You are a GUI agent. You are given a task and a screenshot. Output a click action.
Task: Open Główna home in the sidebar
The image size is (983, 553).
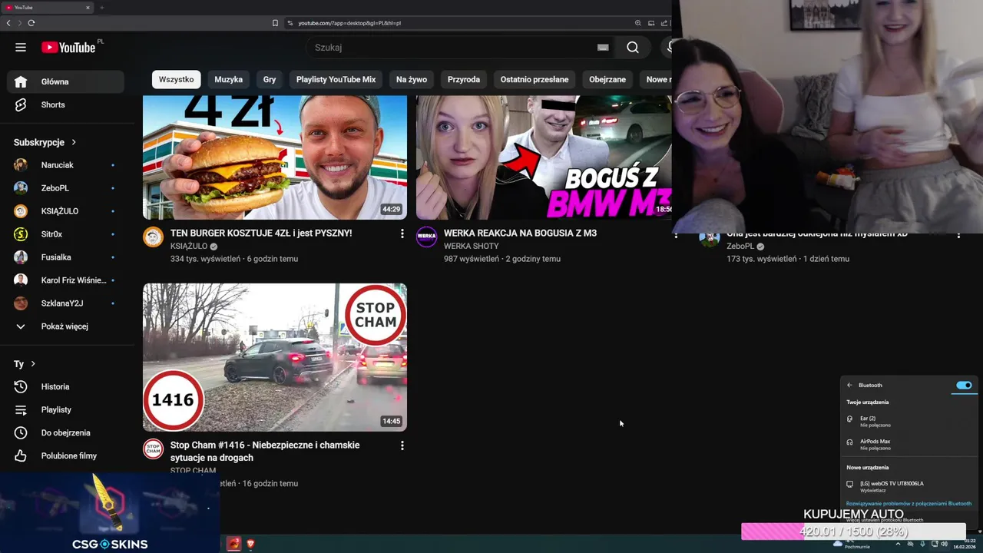click(x=65, y=81)
